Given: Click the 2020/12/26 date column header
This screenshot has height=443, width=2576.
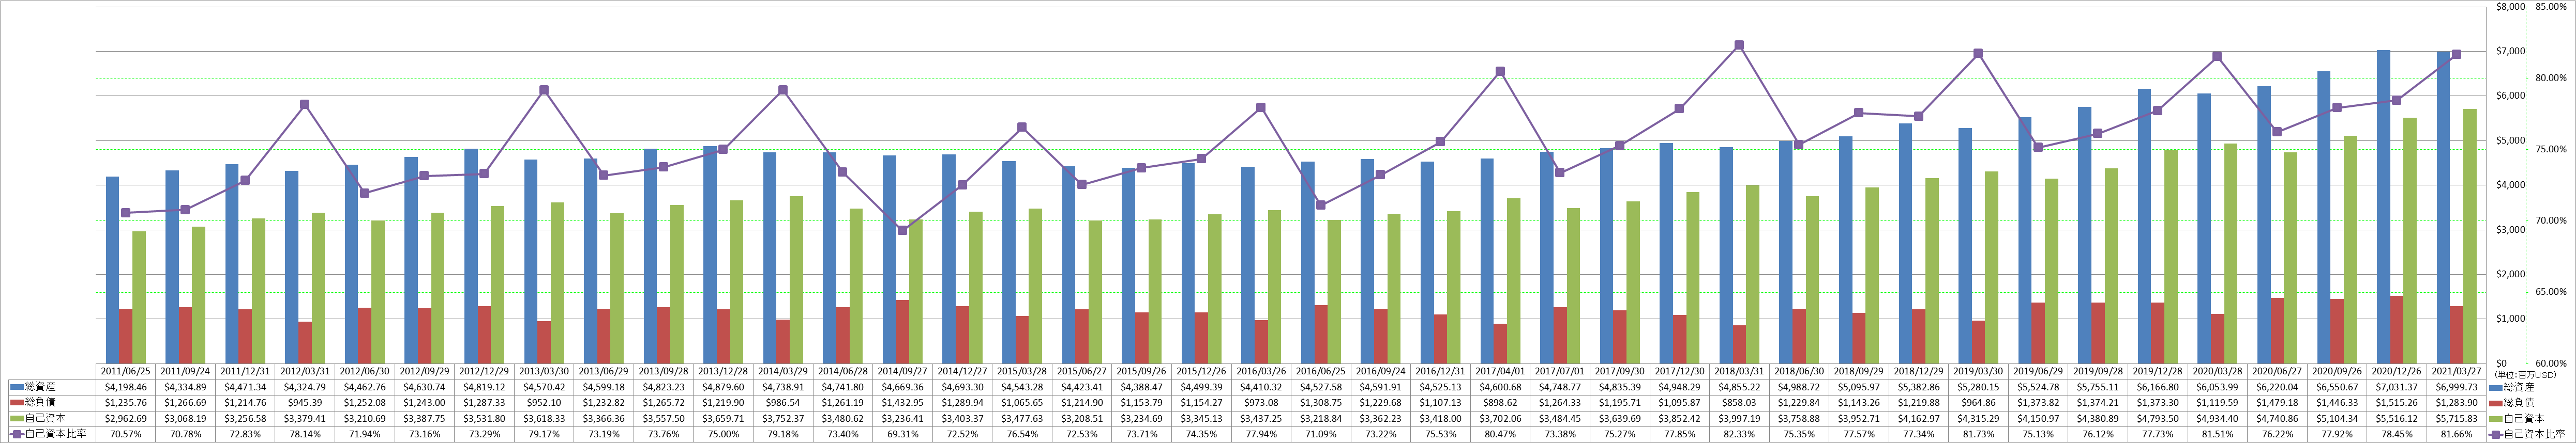Looking at the screenshot, I should coord(2398,370).
